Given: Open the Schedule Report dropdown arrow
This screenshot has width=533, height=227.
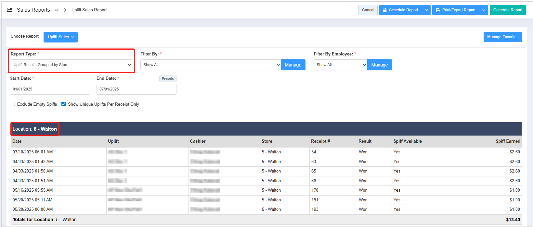Looking at the screenshot, I should click(426, 10).
